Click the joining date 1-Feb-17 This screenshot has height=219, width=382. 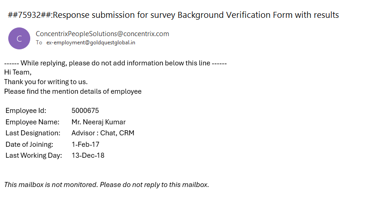[85, 144]
